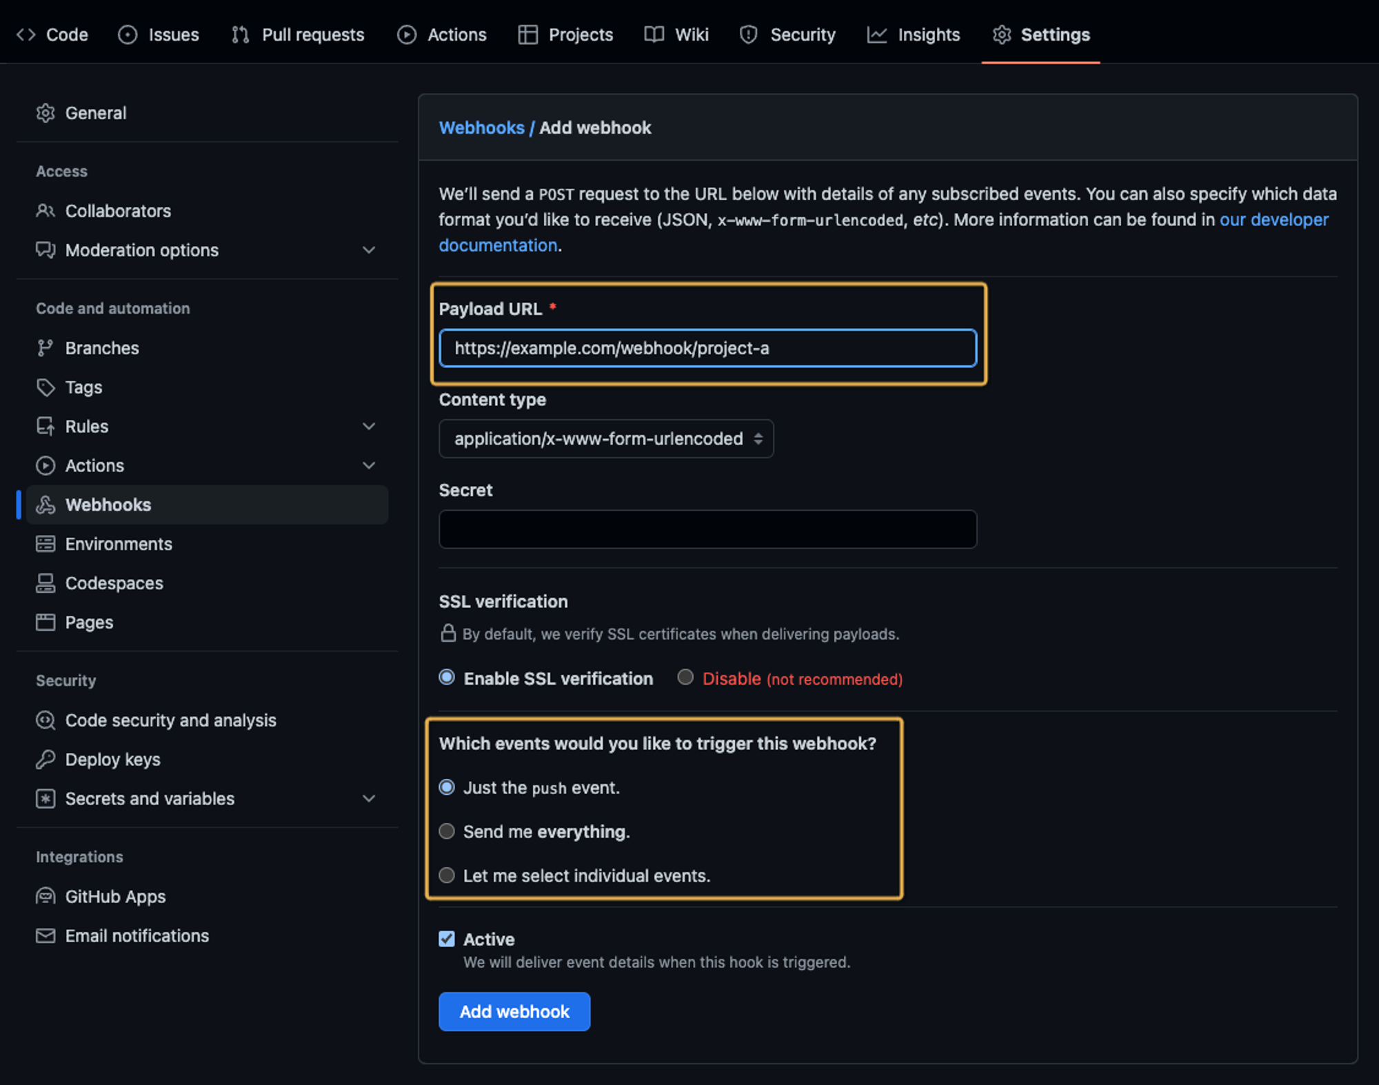Select Just the push event radio button
Screen dimensions: 1379x1085
pyautogui.click(x=447, y=787)
